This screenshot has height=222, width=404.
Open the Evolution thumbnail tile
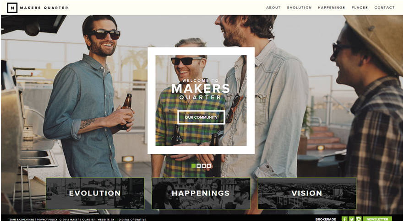(95, 193)
